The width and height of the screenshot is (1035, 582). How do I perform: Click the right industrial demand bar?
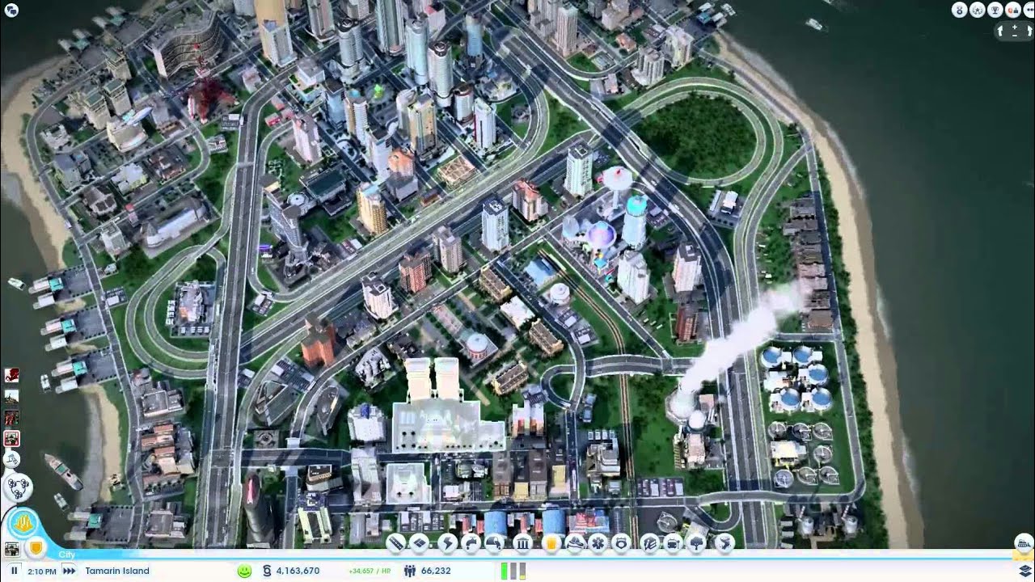[x=522, y=571]
